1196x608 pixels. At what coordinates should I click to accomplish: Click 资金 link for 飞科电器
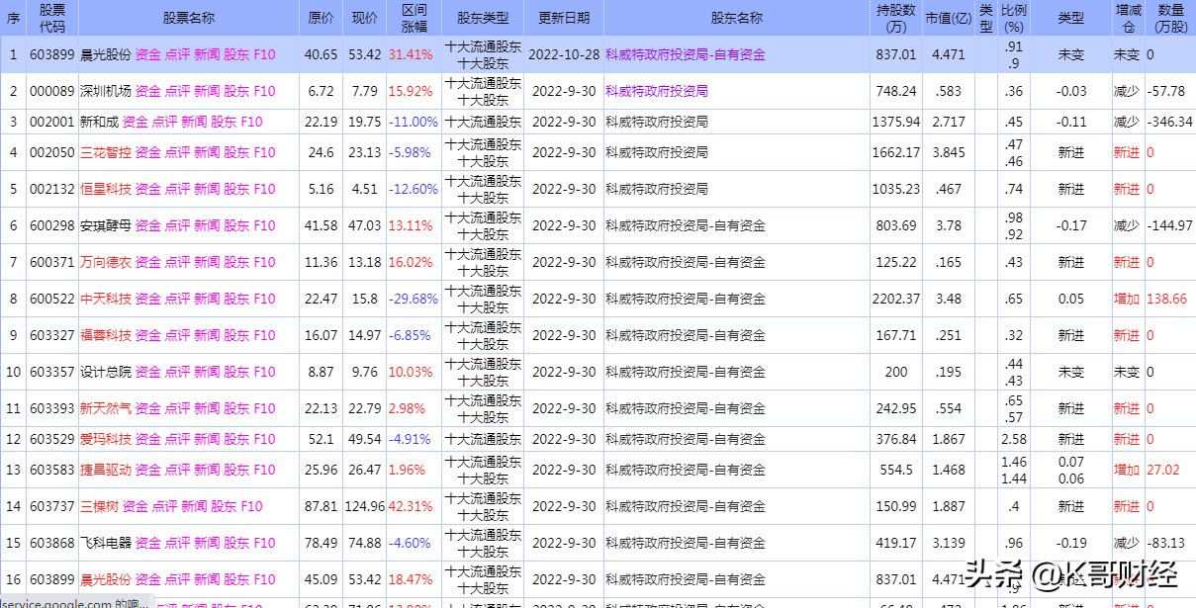click(x=147, y=542)
